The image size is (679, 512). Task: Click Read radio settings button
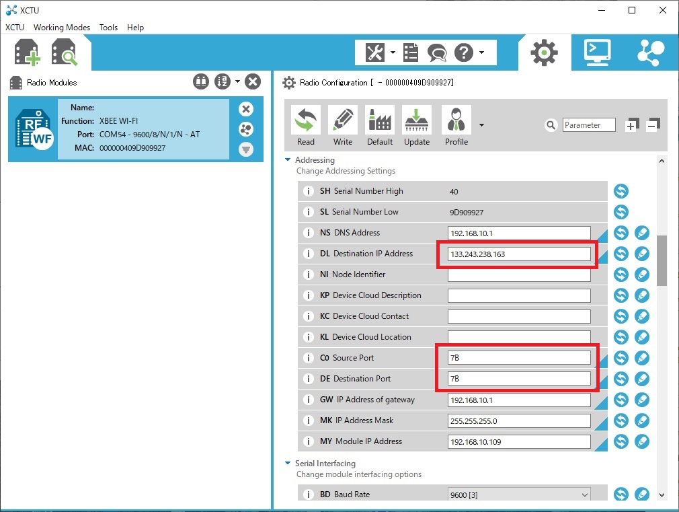(306, 125)
